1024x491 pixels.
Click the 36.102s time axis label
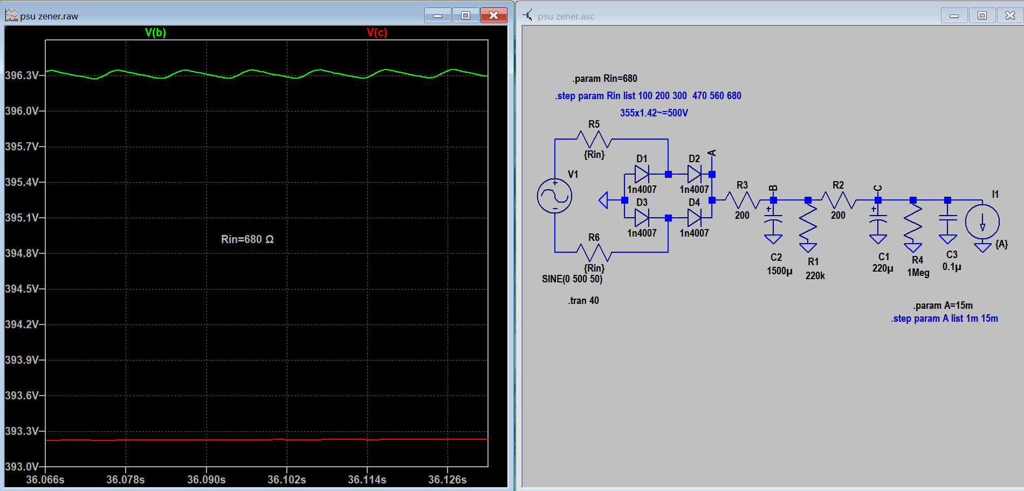pos(287,480)
